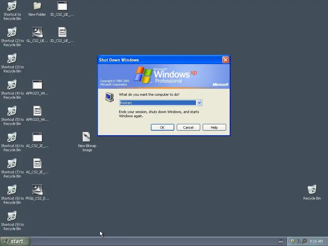
Task: Select the GL_CS2_UE installer icon
Action: [37, 35]
